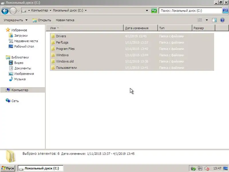Sort by the Тип column header
The width and height of the screenshot is (229, 172).
click(175, 28)
